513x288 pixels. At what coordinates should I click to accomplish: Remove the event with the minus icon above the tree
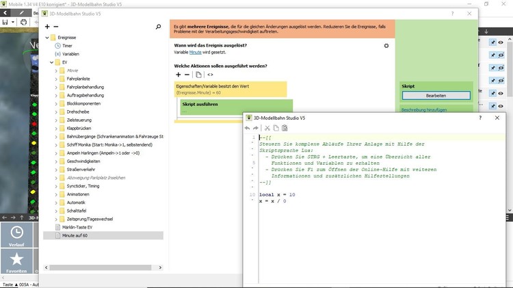point(56,27)
